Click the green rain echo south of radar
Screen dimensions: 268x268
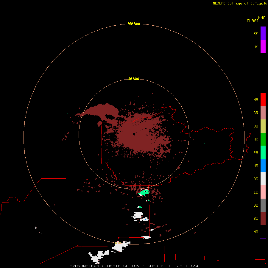tap(144, 192)
